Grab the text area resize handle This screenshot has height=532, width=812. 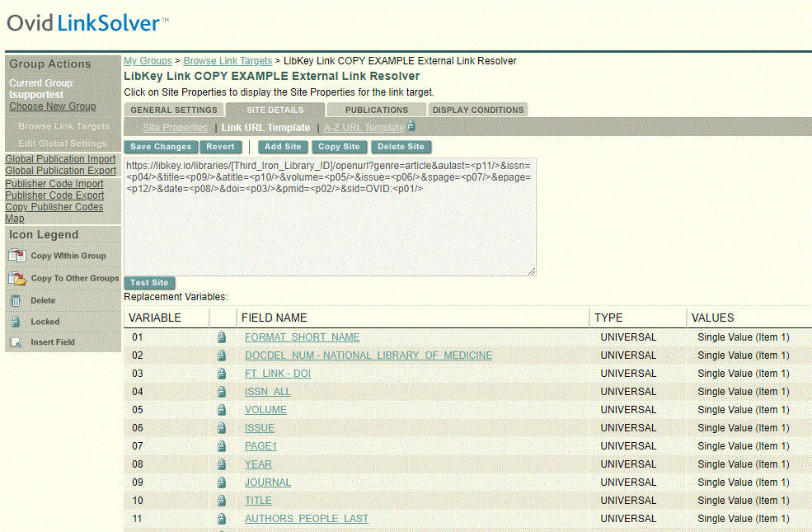[532, 271]
